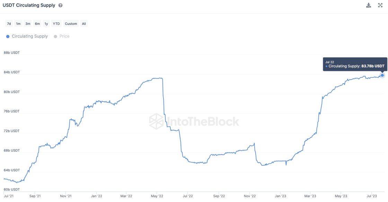
Task: Show All historical data
Action: point(84,24)
